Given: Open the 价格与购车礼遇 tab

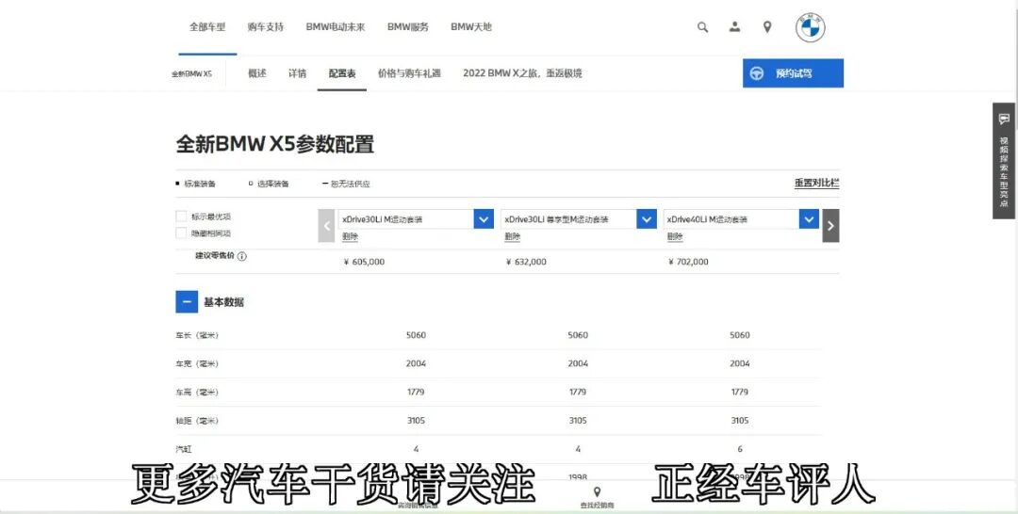Looking at the screenshot, I should point(409,73).
